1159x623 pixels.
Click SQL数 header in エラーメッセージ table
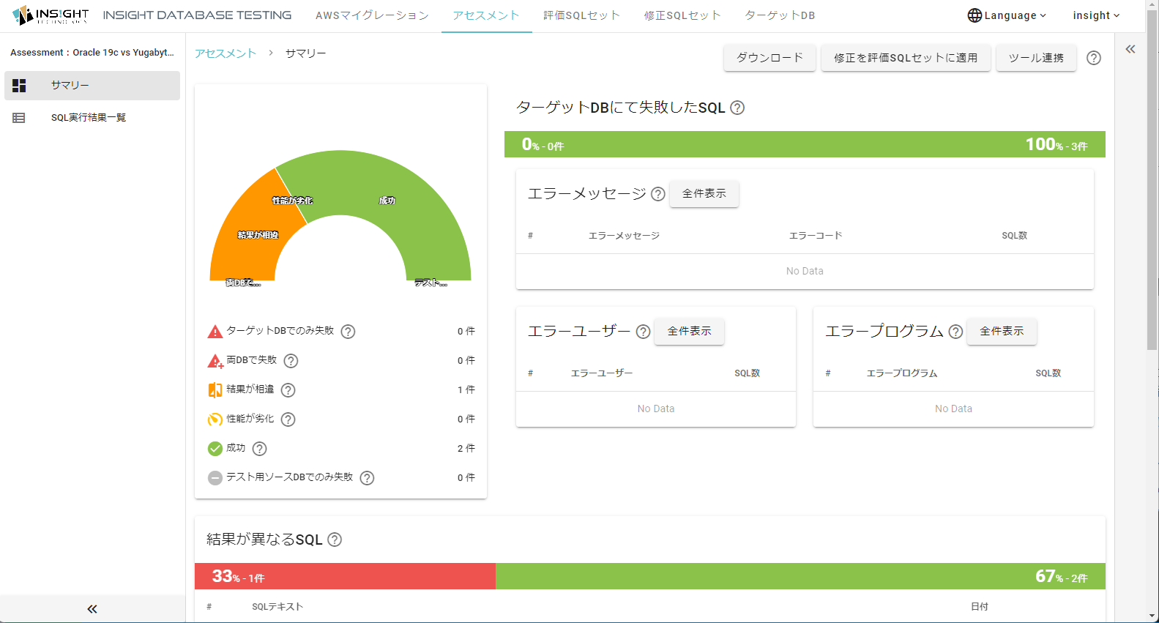1015,236
